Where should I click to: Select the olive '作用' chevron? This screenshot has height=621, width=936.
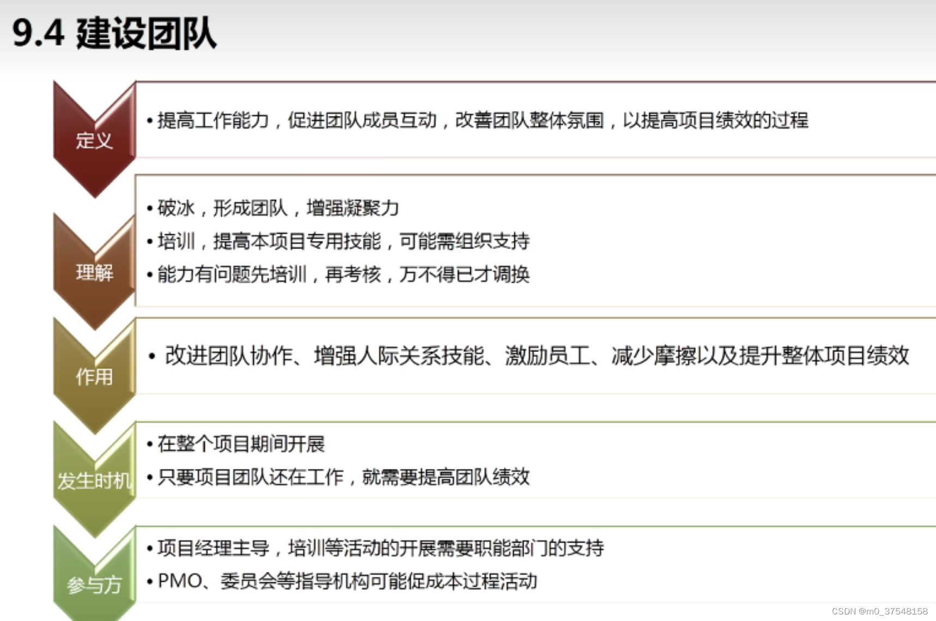(94, 376)
